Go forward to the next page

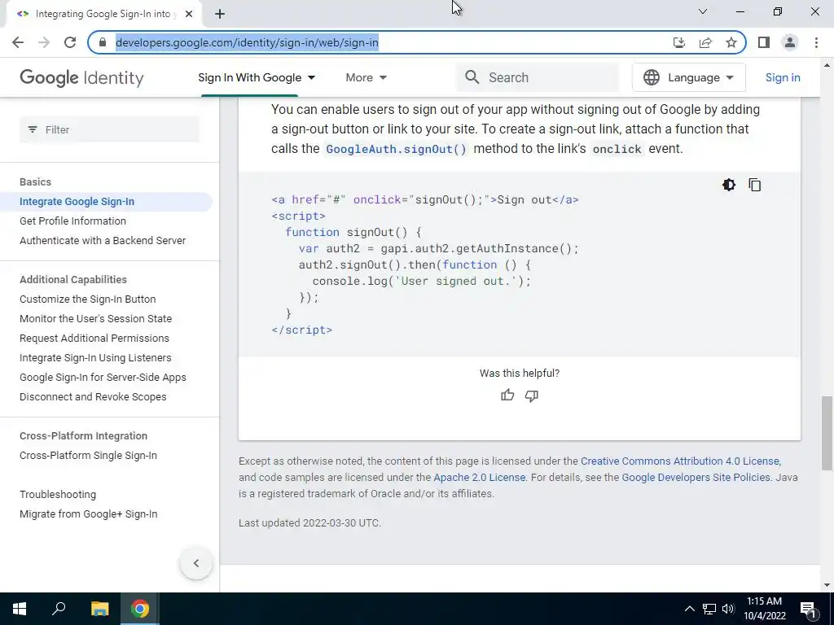click(x=44, y=42)
